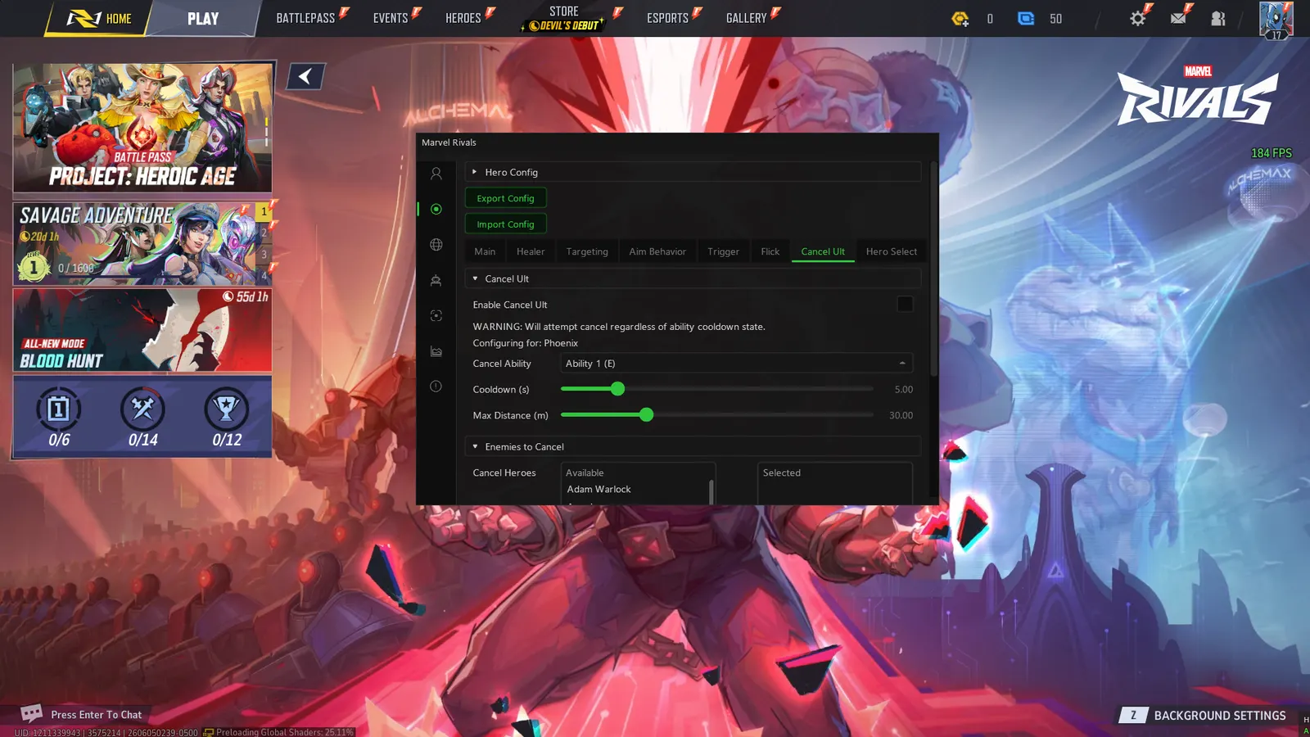The height and width of the screenshot is (737, 1310).
Task: Collapse the Cancel Ult section
Action: coord(693,278)
